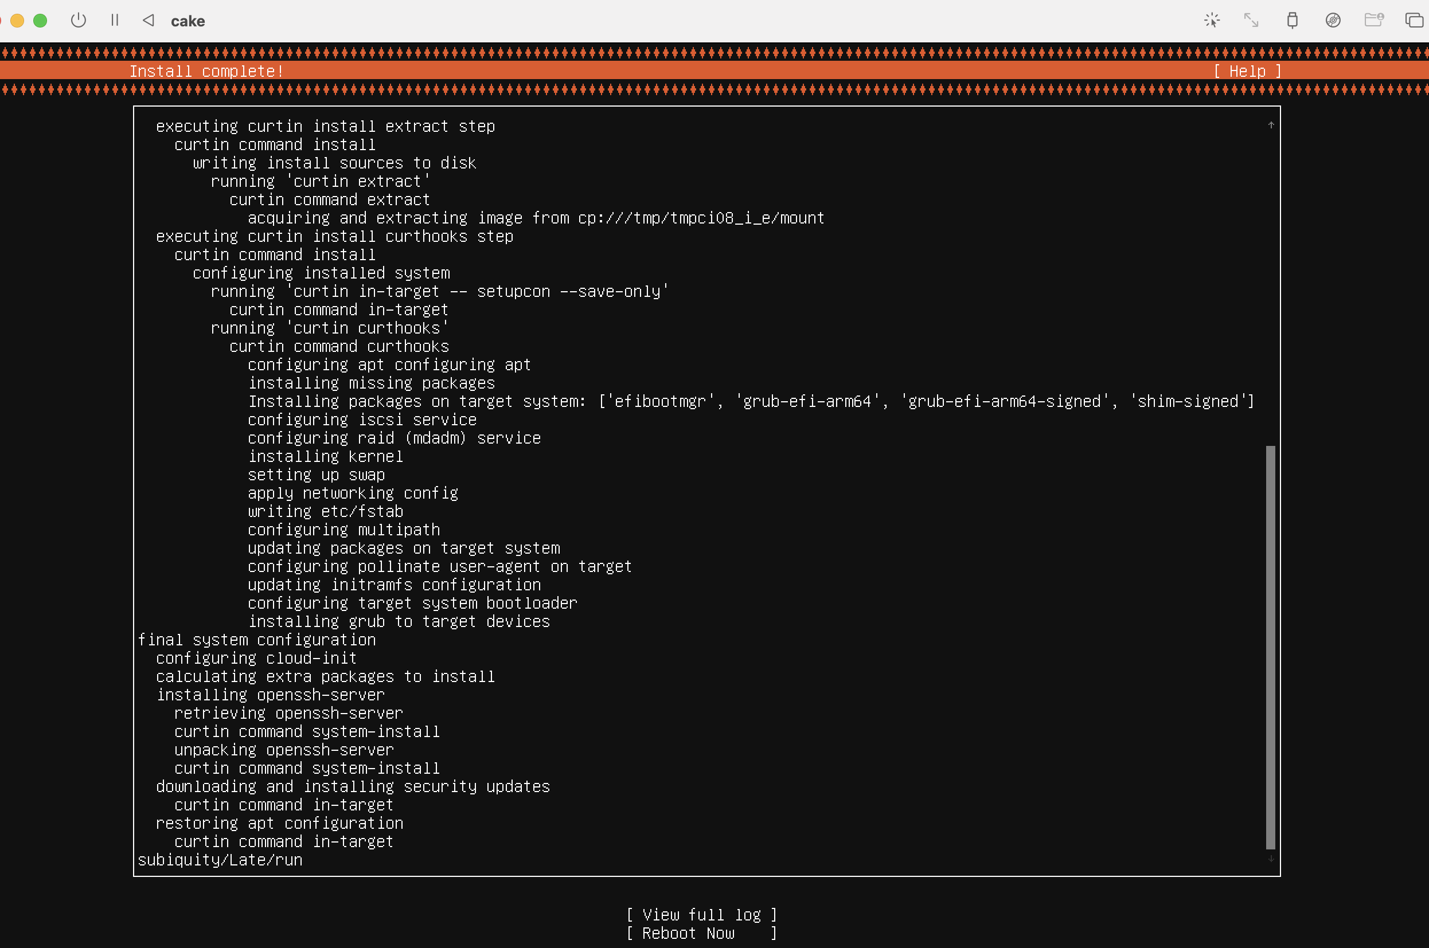Click the scrollbar track above the thumb
Image resolution: width=1429 pixels, height=948 pixels.
coord(1271,284)
